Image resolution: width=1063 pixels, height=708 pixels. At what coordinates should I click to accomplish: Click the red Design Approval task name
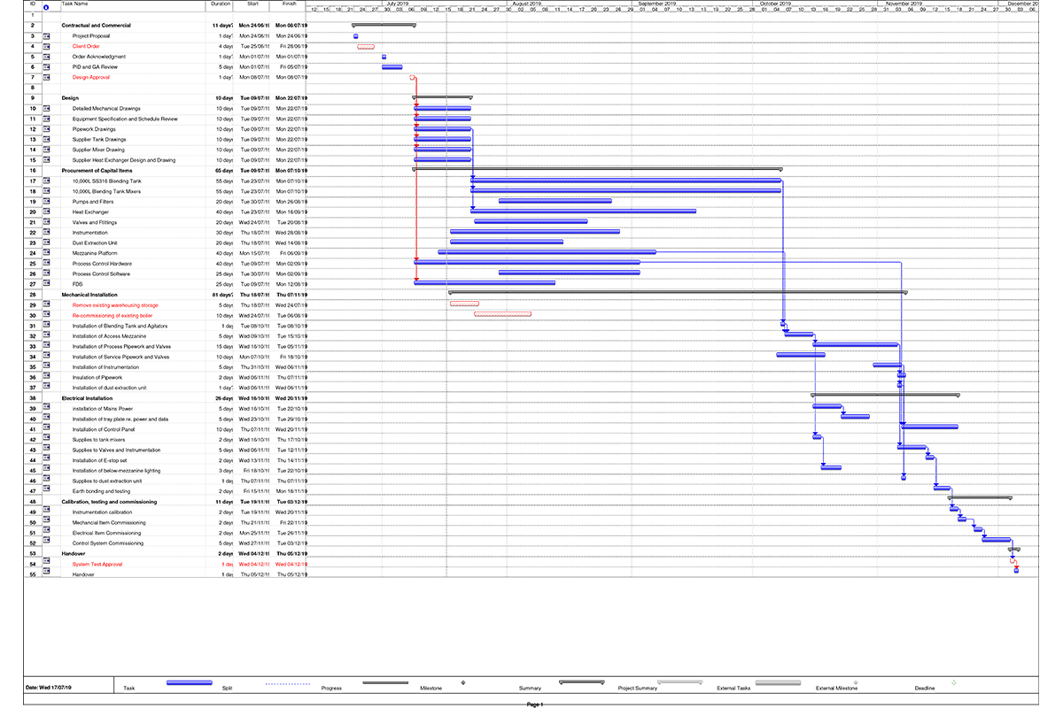[91, 77]
